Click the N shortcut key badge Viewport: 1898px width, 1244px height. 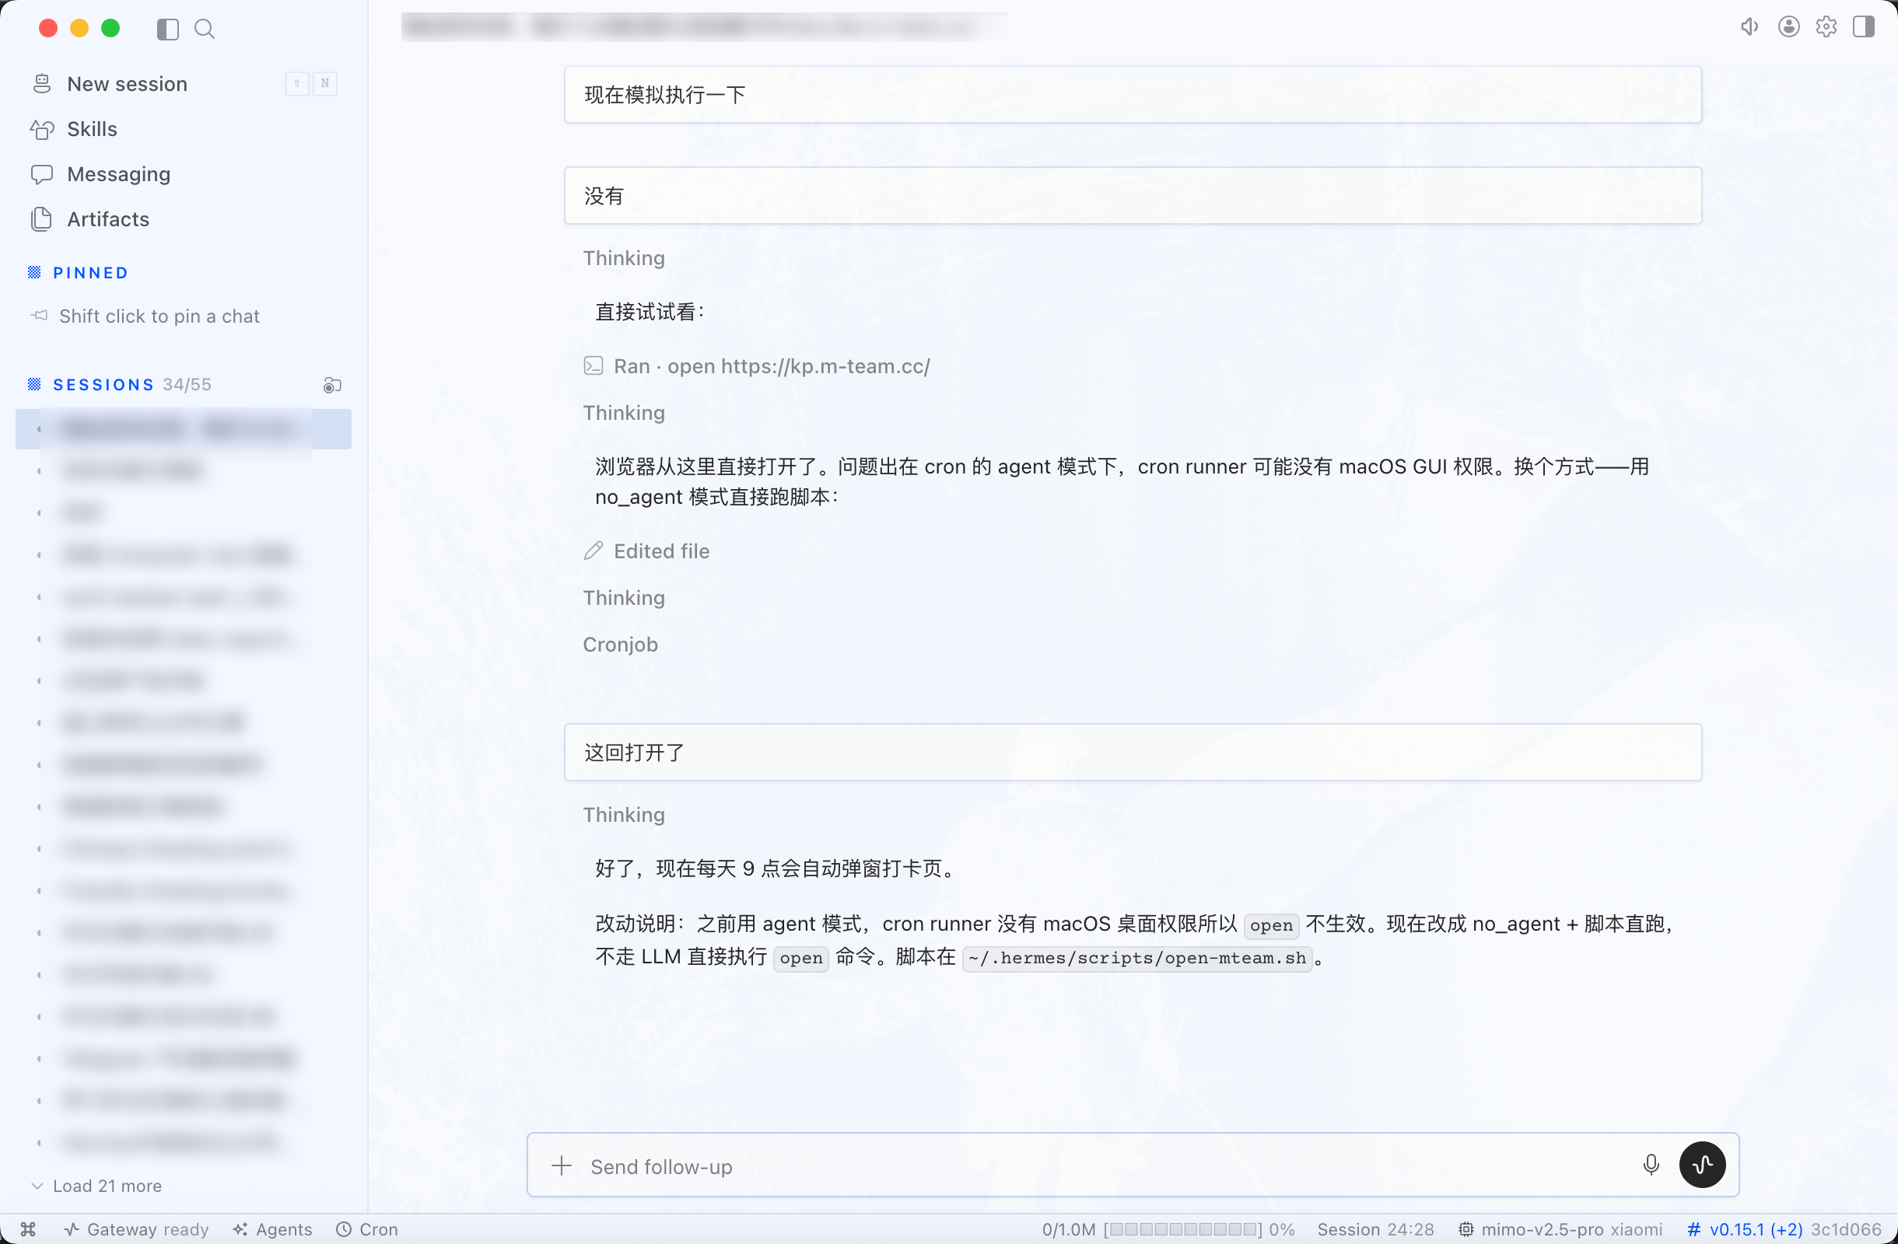[325, 84]
